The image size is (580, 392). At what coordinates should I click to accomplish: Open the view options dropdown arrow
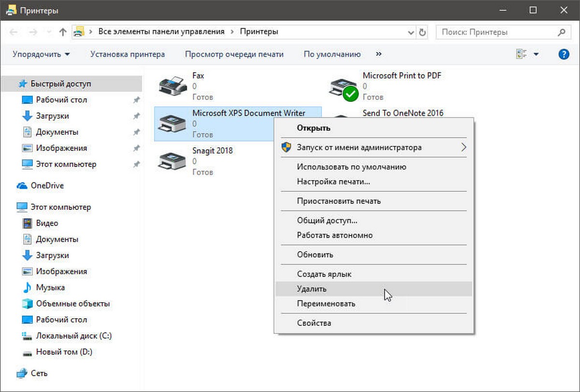[536, 55]
